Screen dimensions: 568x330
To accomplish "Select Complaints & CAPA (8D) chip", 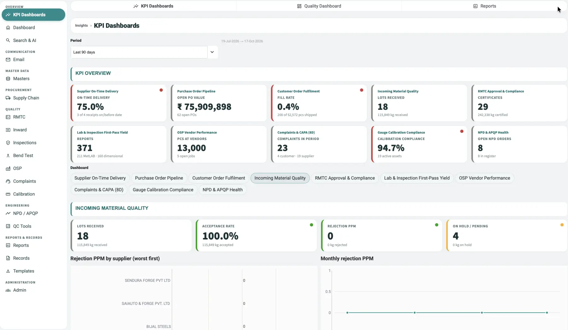I will click(x=99, y=190).
